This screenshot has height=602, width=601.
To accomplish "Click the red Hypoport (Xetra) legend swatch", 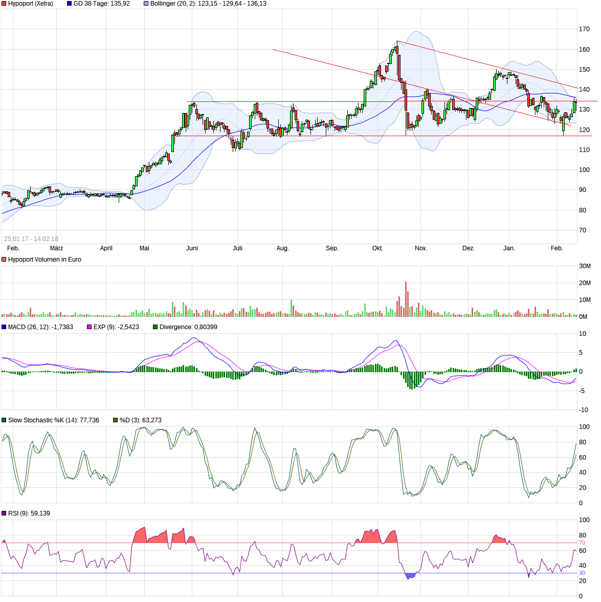I will pos(4,4).
